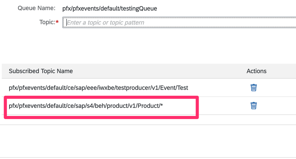Click trash icon for the Product/* topic
This screenshot has width=296, height=159.
[x=254, y=106]
